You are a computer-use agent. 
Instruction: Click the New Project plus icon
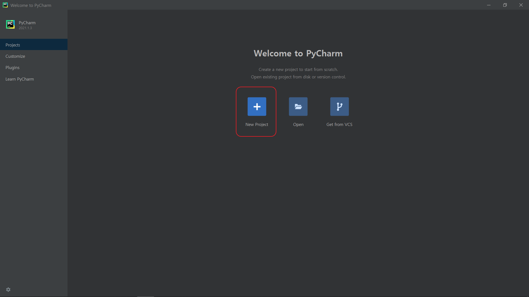[x=257, y=106]
